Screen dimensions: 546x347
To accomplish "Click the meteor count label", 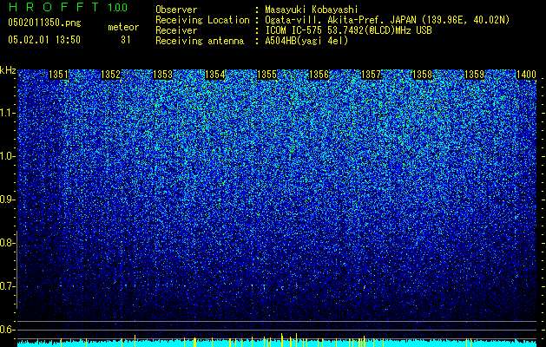I will [123, 27].
